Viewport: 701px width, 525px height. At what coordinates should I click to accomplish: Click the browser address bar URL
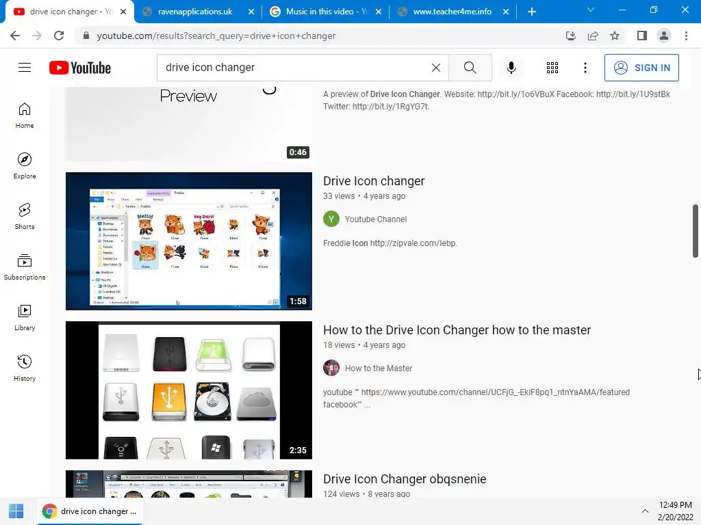[216, 36]
